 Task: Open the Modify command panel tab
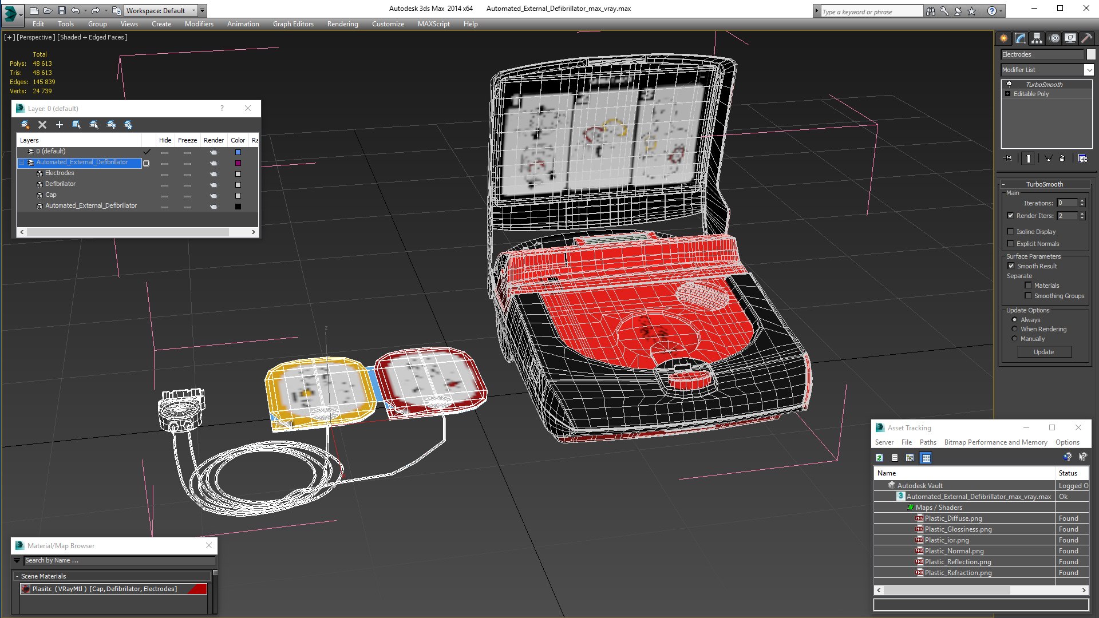pyautogui.click(x=1021, y=38)
